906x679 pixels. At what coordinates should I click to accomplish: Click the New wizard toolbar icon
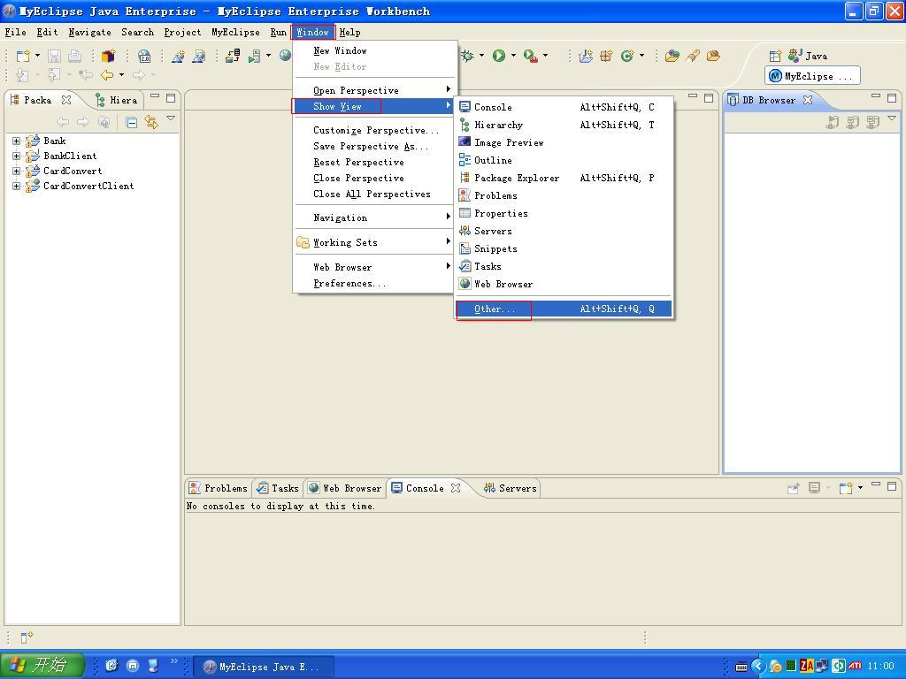click(23, 56)
